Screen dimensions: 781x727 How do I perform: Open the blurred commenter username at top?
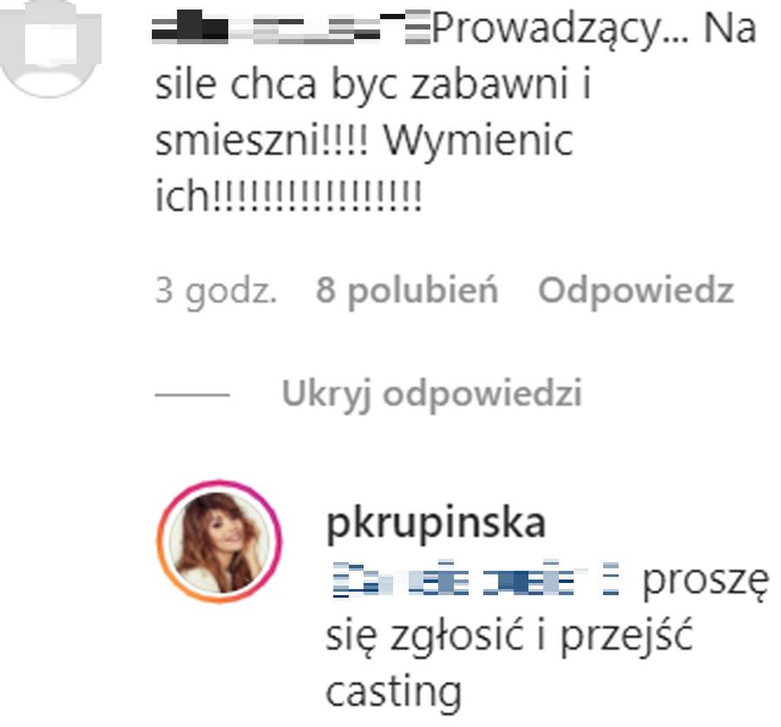(x=291, y=29)
